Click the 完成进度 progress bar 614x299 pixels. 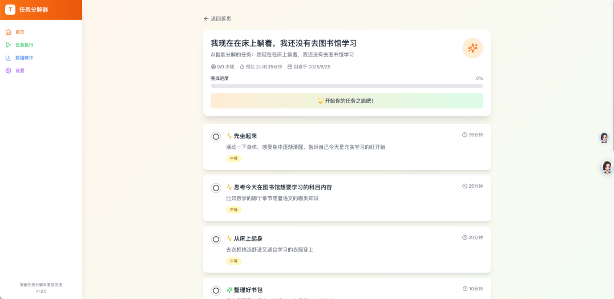[x=346, y=86]
